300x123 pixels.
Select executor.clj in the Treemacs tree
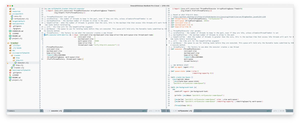pos(23,63)
